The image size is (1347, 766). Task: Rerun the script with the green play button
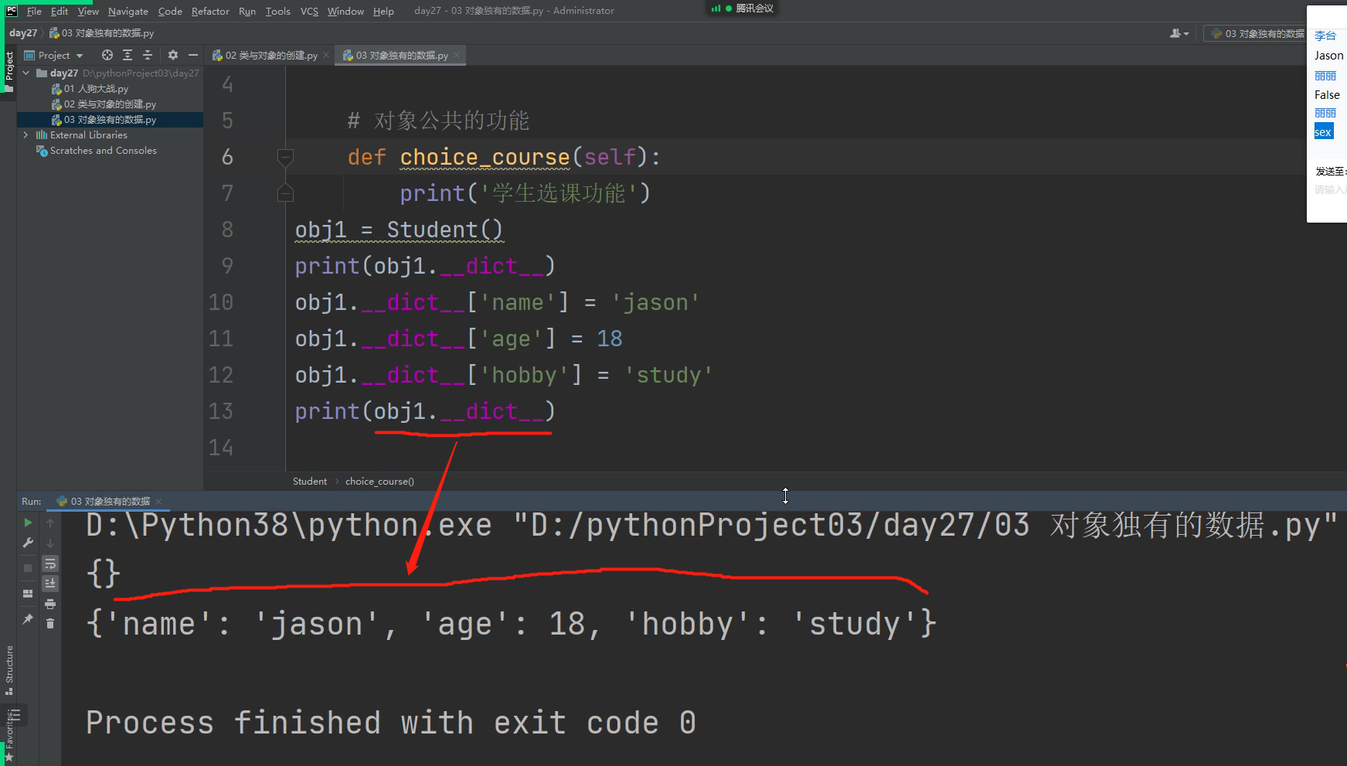click(x=28, y=523)
